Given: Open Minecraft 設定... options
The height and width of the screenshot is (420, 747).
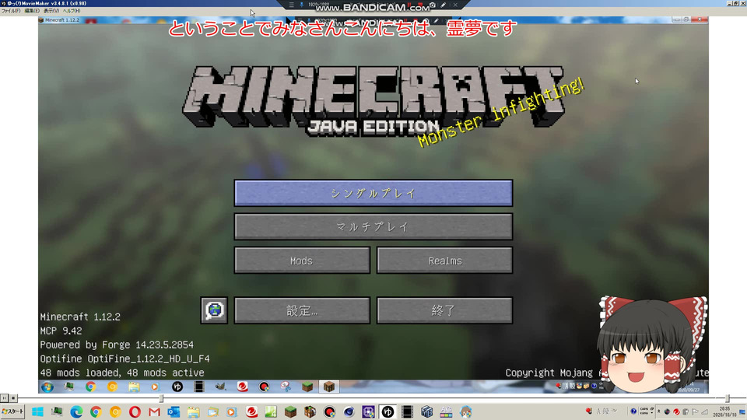Looking at the screenshot, I should tap(302, 310).
